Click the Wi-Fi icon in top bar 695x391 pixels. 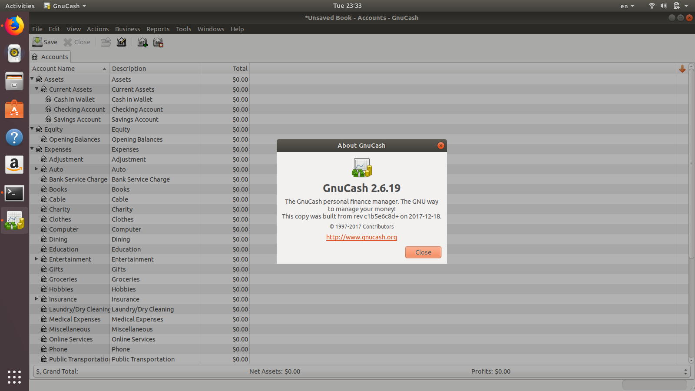[652, 6]
